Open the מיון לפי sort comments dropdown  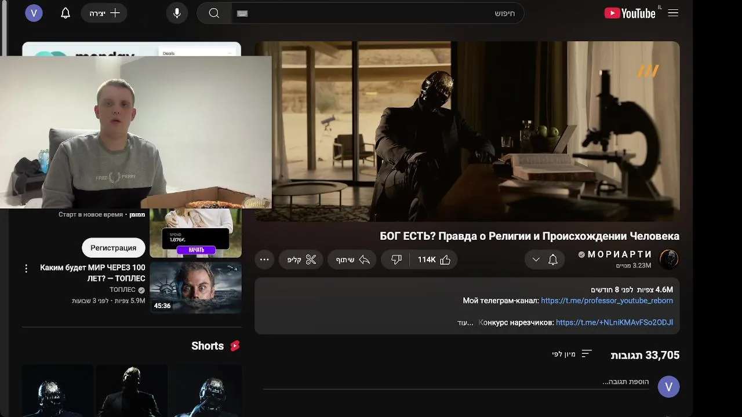click(x=572, y=354)
